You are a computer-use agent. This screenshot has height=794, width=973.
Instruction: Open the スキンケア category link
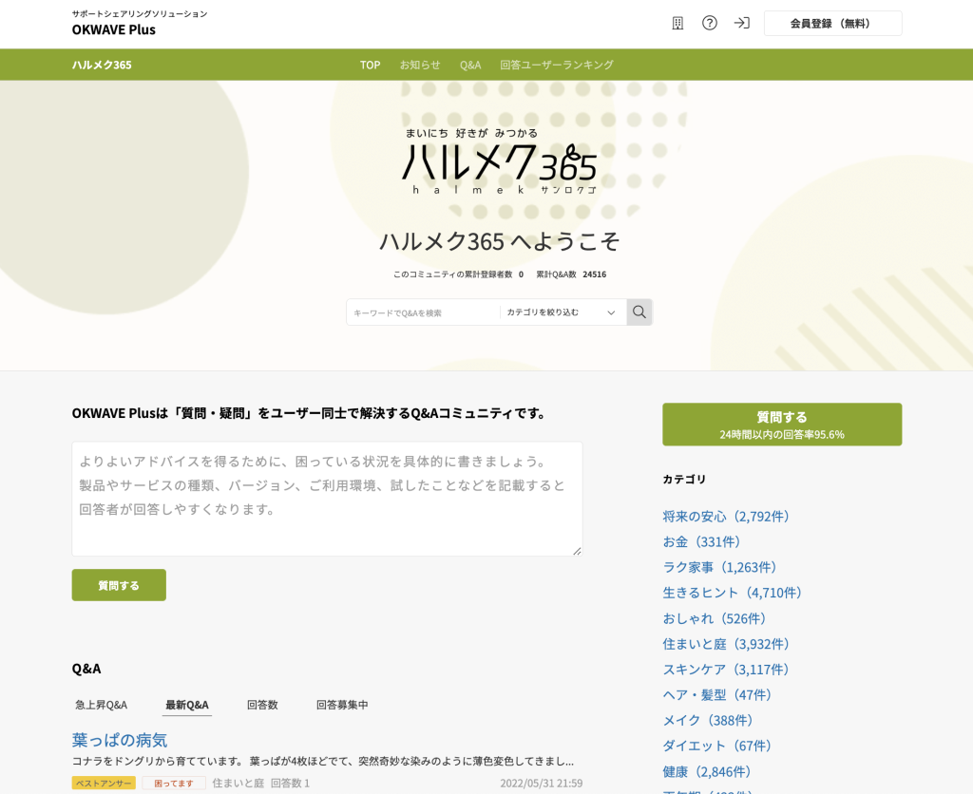(x=728, y=669)
